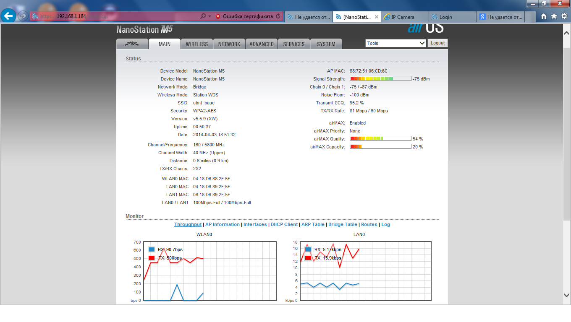Open the ADVANCED tab
The height and width of the screenshot is (322, 571).
coord(262,44)
